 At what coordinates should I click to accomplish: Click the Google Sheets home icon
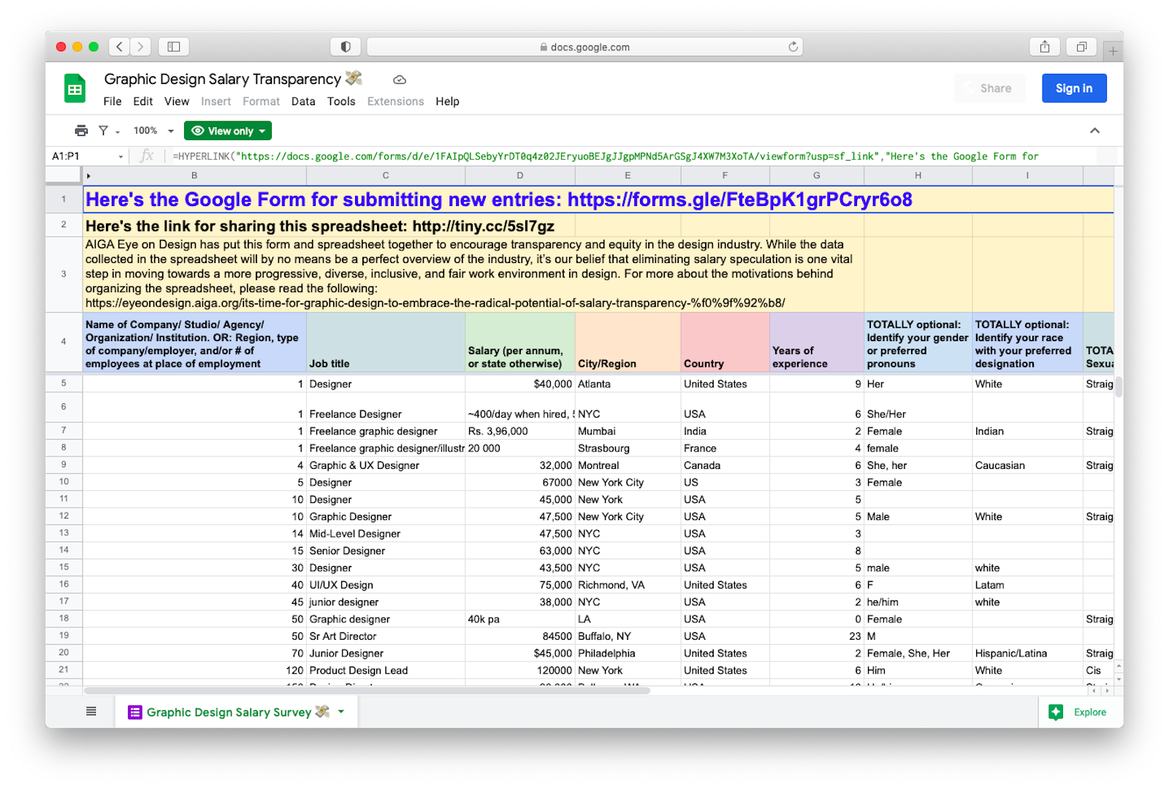75,89
